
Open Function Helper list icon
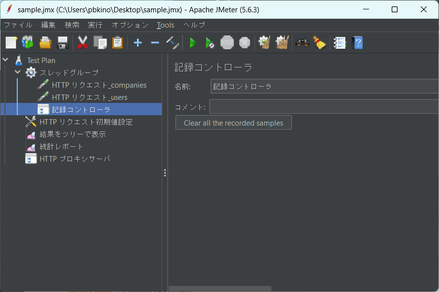tap(340, 43)
